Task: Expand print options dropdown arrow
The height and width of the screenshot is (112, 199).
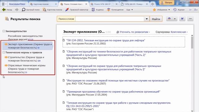Action: pos(175,19)
